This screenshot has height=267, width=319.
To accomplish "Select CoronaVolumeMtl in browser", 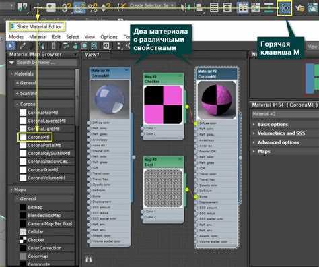I will [x=46, y=178].
